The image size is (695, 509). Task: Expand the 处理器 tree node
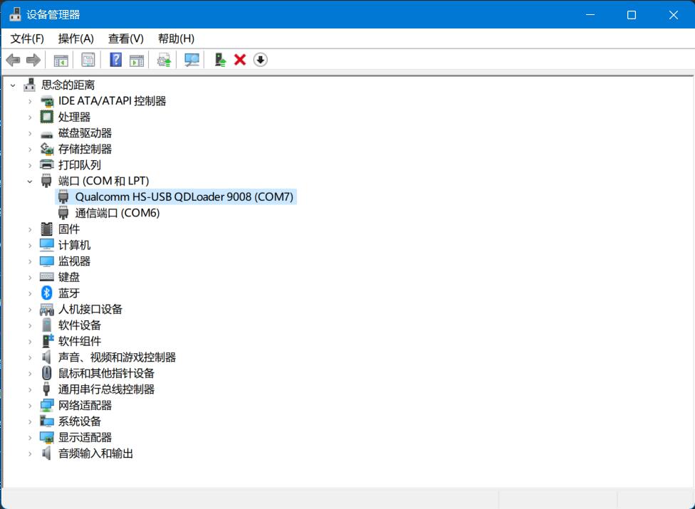pos(29,117)
